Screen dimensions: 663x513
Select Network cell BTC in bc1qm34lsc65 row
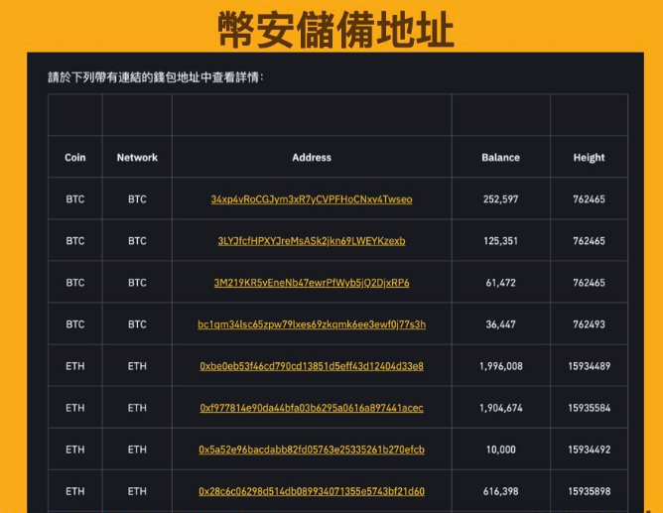coord(137,324)
